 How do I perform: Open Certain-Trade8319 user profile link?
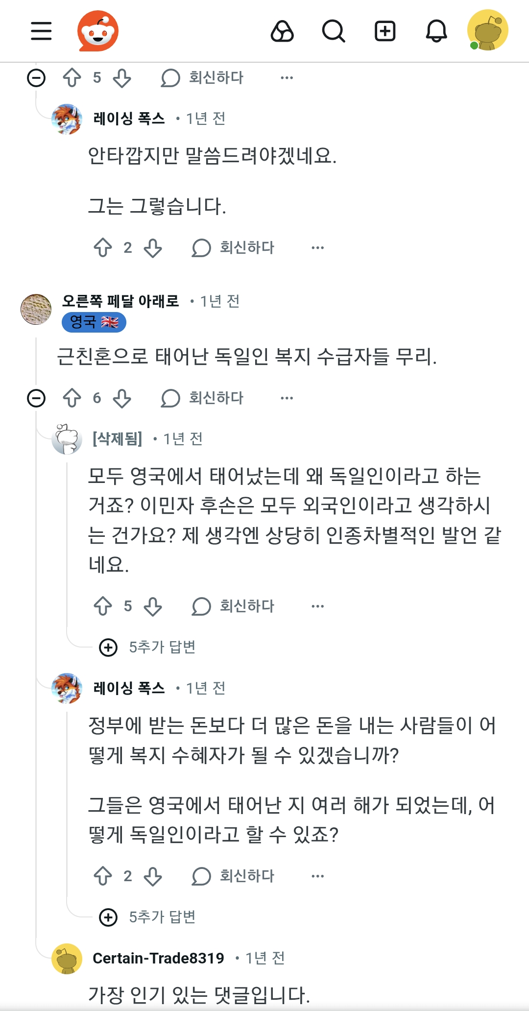158,958
